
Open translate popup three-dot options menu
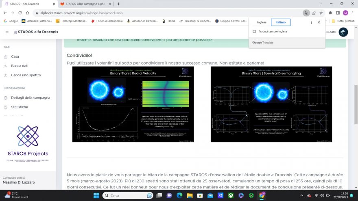click(311, 22)
